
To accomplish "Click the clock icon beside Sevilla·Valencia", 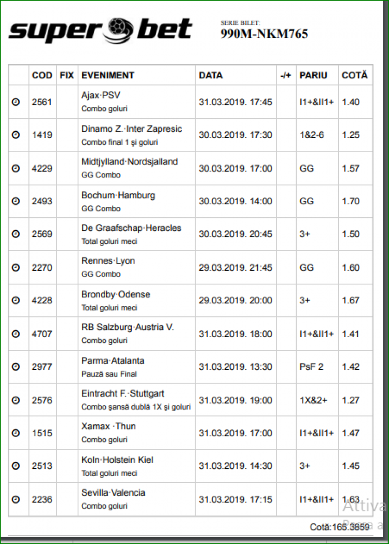I will pos(16,499).
